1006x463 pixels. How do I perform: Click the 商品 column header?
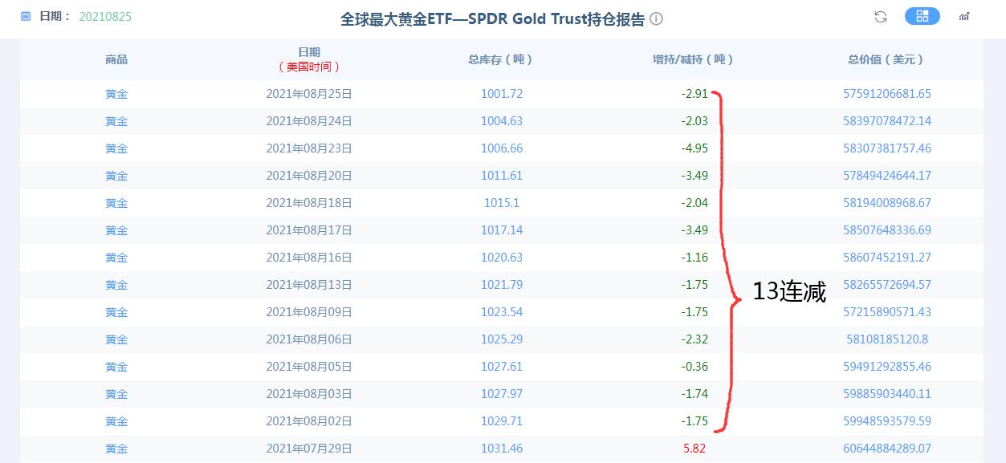[x=116, y=59]
